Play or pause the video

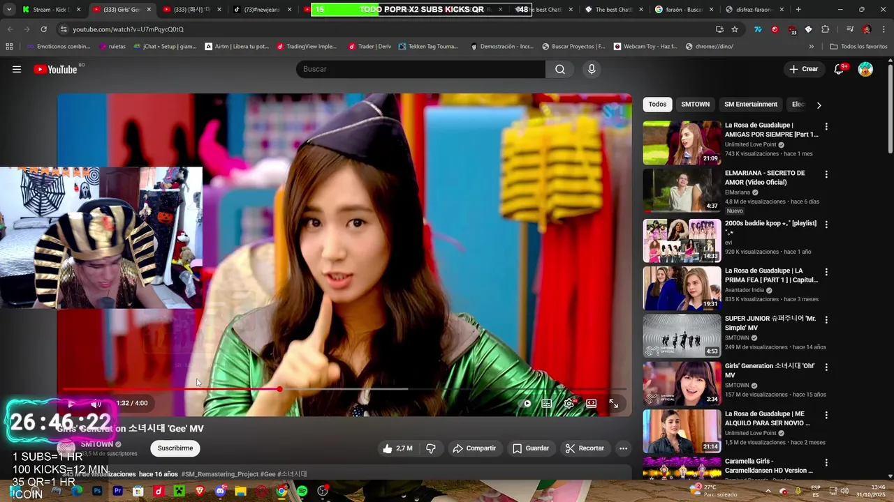tap(71, 403)
